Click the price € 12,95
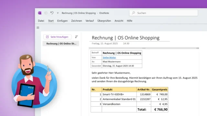Image resolution: width=207 pixels, height=116 pixels. tap(163, 99)
